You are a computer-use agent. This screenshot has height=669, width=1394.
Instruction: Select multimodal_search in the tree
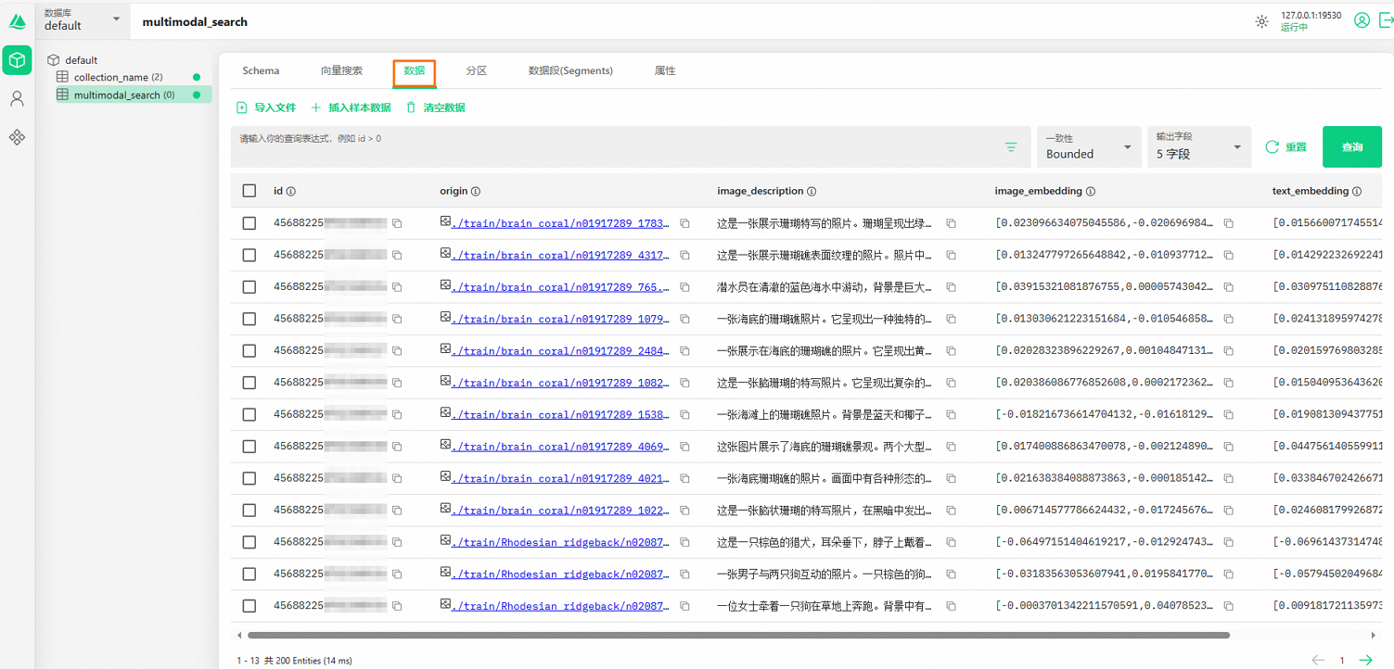click(133, 95)
